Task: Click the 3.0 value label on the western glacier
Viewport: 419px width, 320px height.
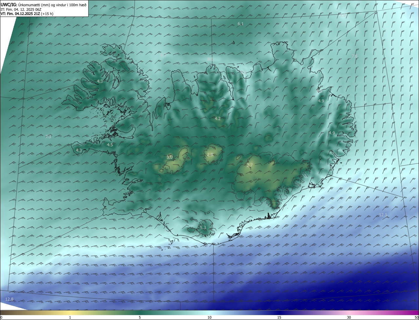Action: point(170,157)
